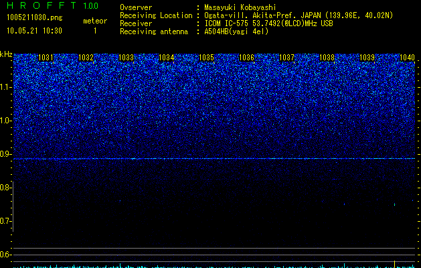Click the kHz axis unit label
The image size is (421, 268).
point(6,54)
